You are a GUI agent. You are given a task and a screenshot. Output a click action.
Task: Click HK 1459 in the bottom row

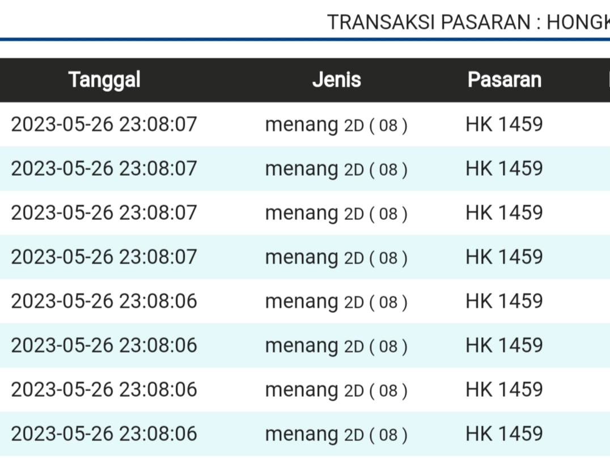pyautogui.click(x=504, y=434)
